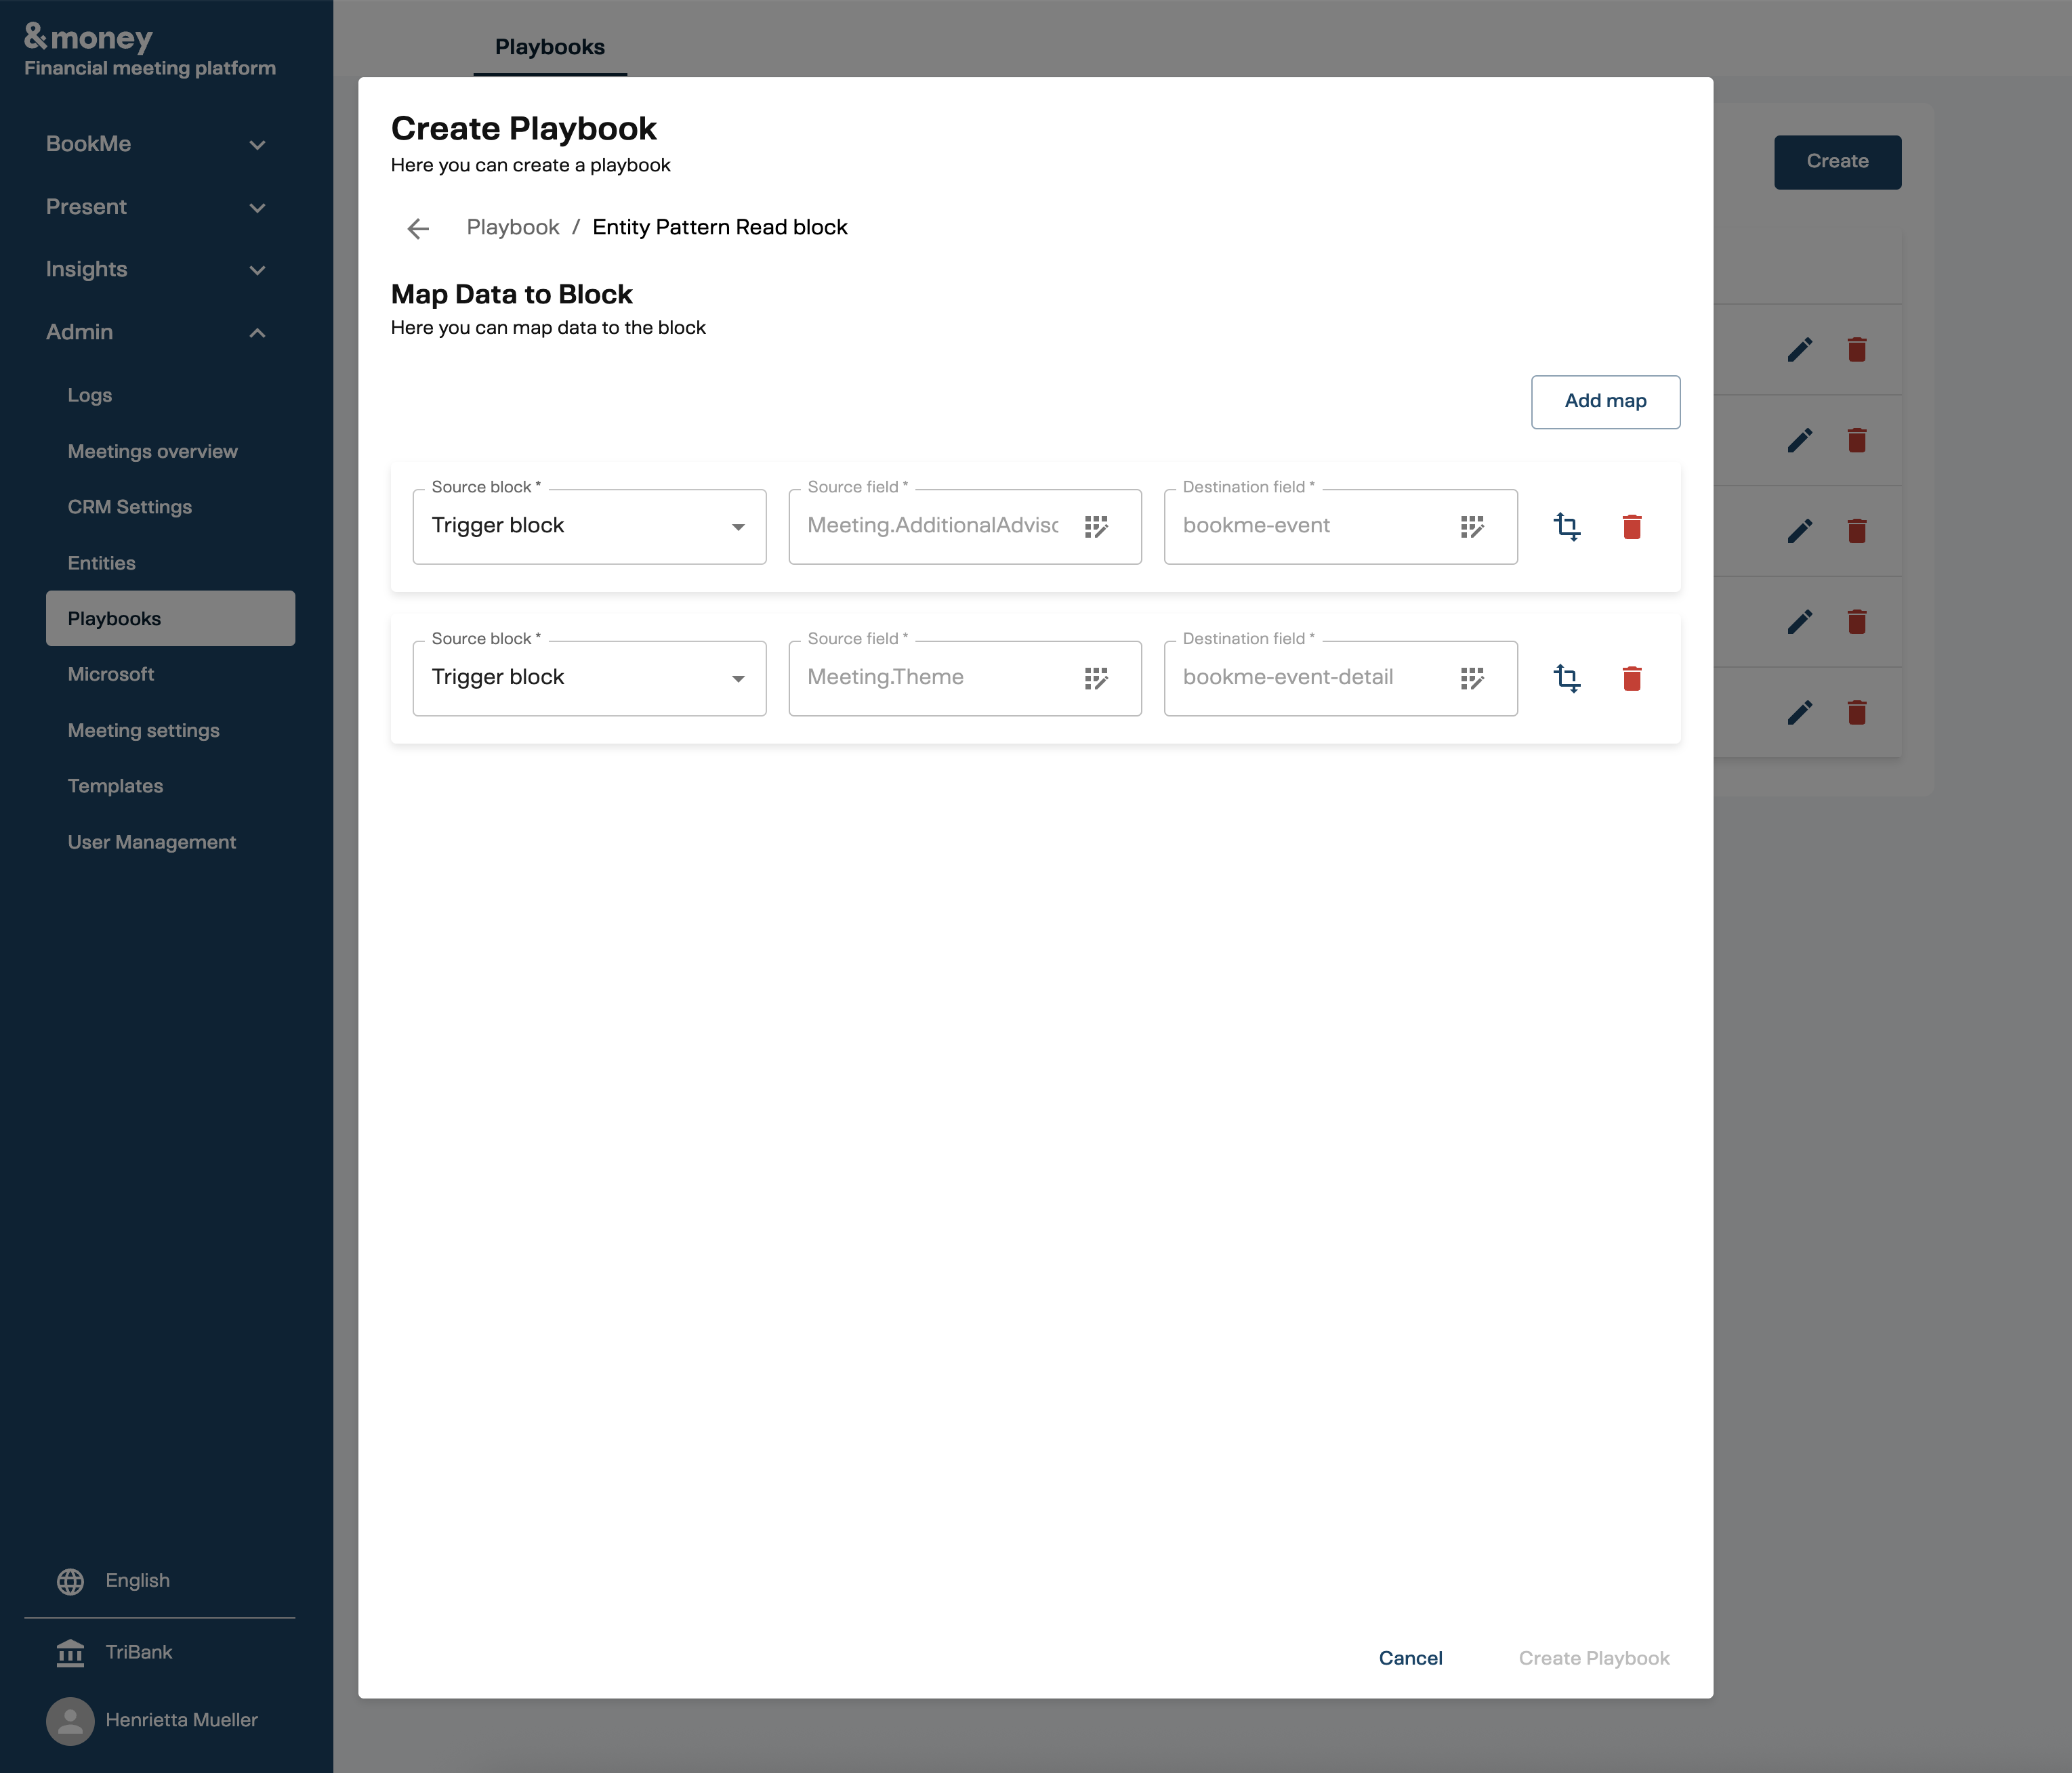
Task: Select Entities in the Admin sidebar menu
Action: pyautogui.click(x=101, y=563)
